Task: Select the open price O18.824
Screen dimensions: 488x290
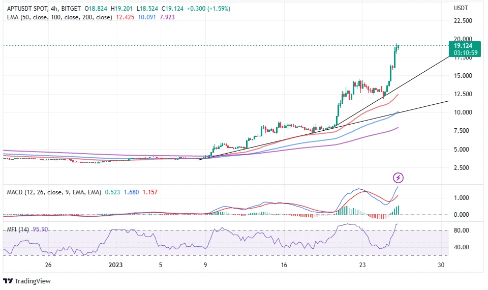Action: [96, 9]
